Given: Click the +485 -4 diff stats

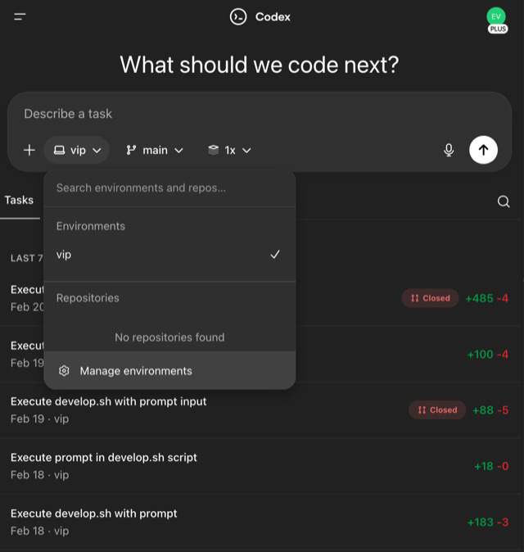Looking at the screenshot, I should tap(486, 299).
